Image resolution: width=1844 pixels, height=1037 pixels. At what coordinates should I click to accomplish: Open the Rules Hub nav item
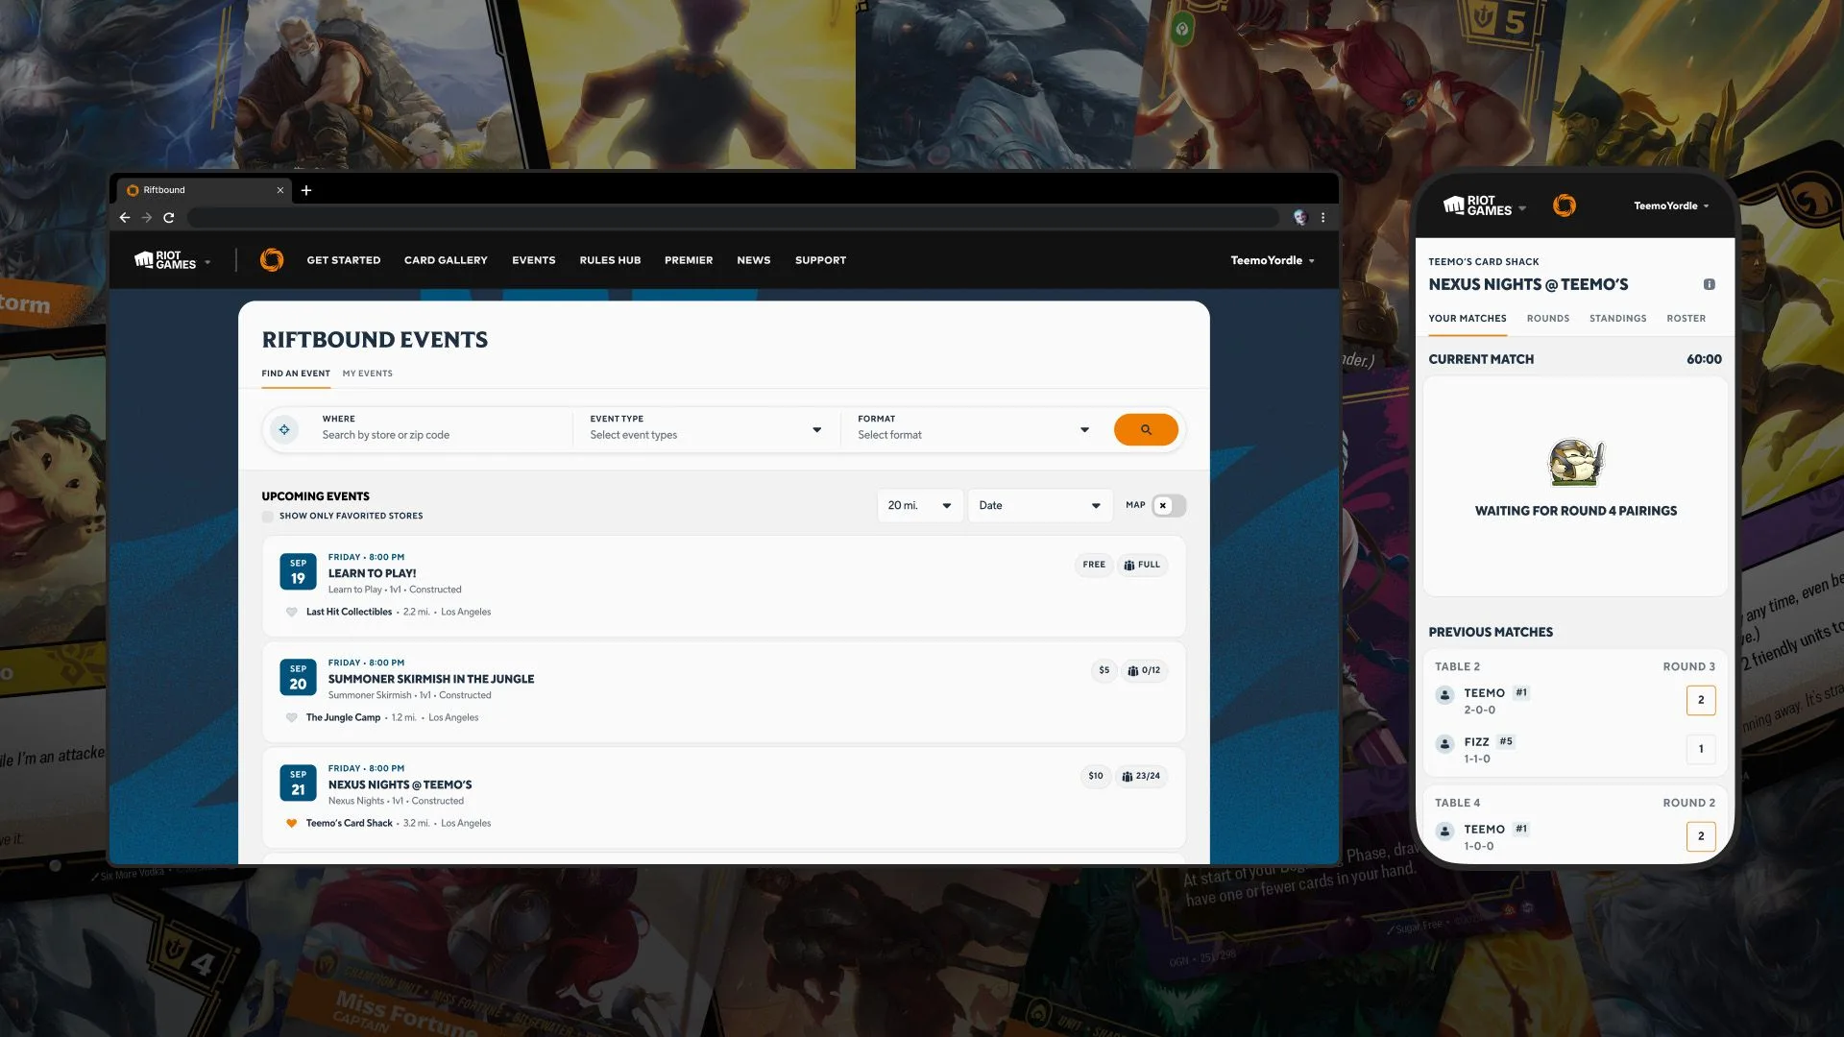point(610,260)
